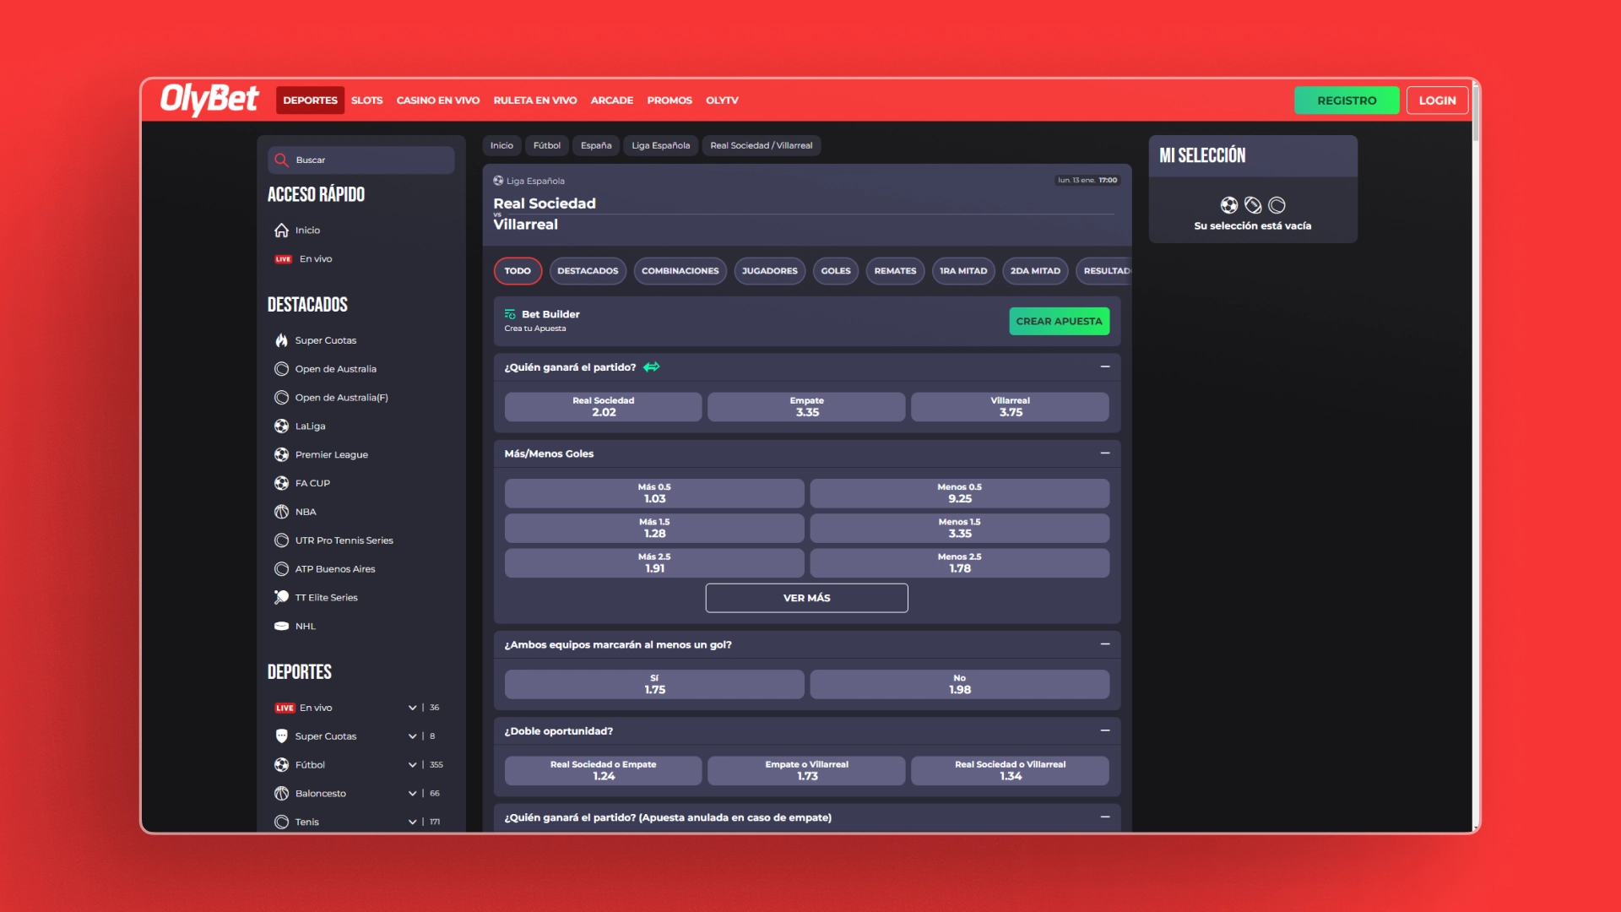This screenshot has height=912, width=1621.
Task: Click the CREAR APUESTA button
Action: pyautogui.click(x=1059, y=322)
